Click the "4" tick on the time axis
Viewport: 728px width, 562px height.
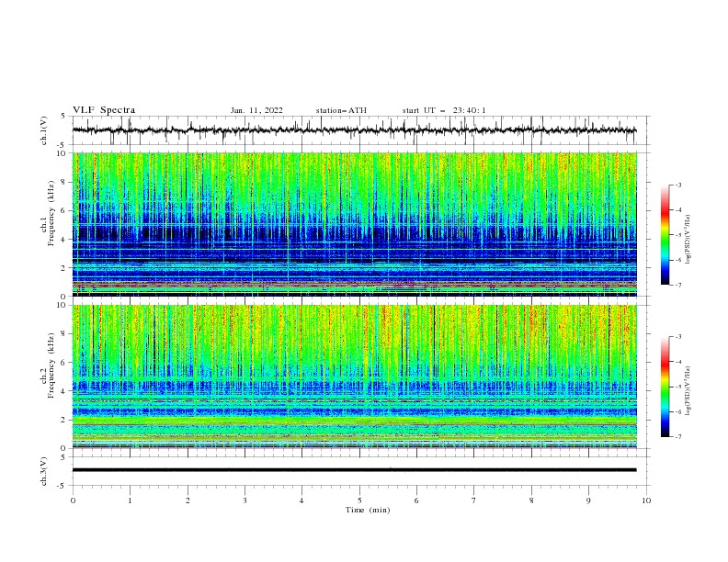click(x=301, y=500)
